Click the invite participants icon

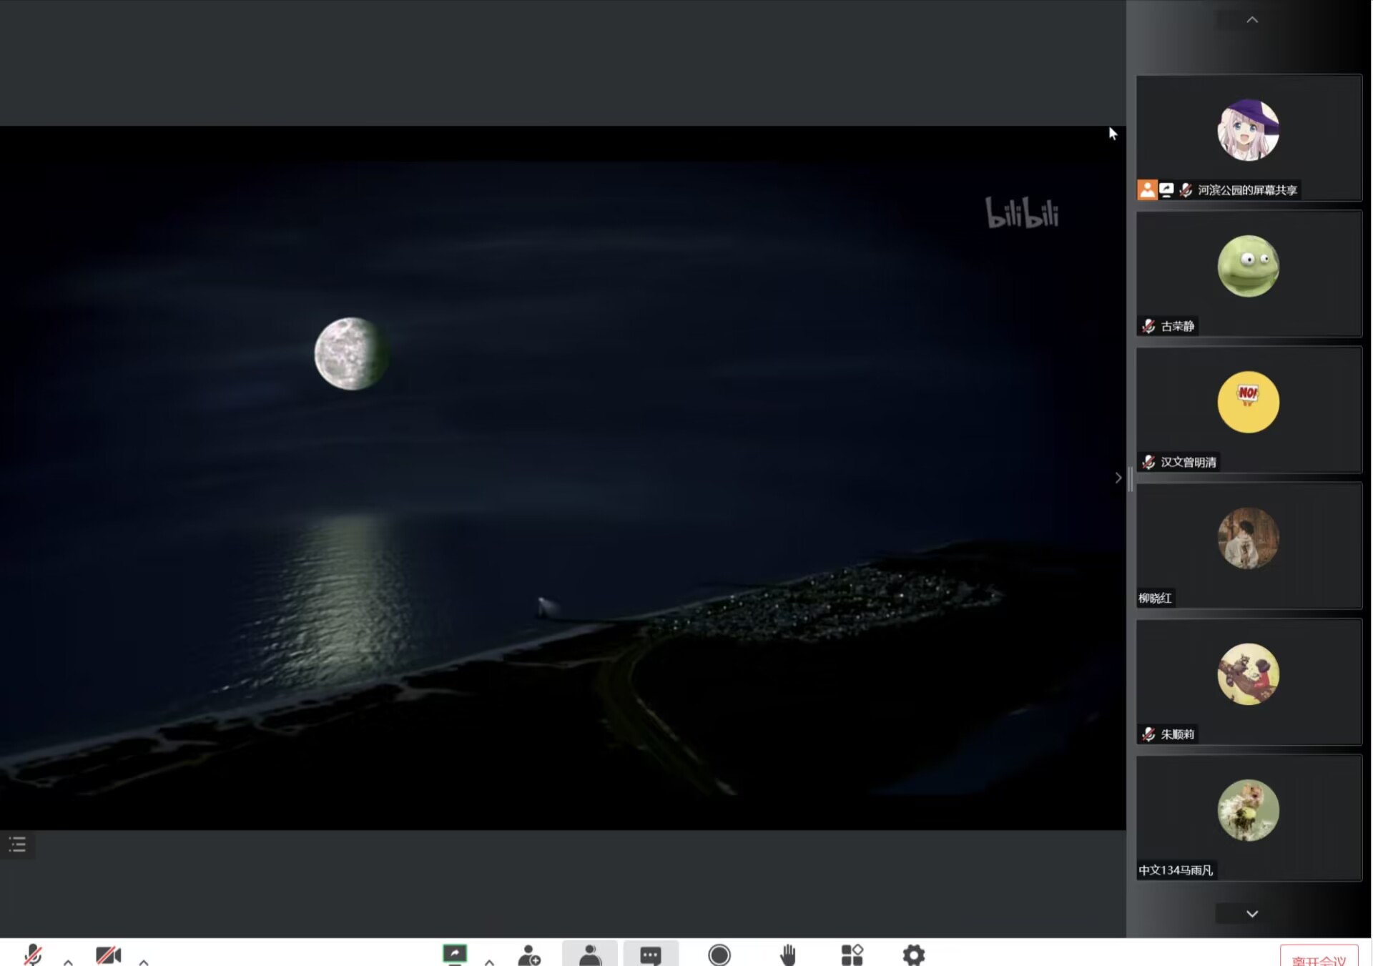click(529, 955)
